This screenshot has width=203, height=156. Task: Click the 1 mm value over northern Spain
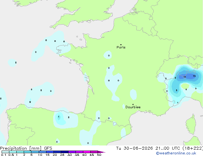pyautogui.click(x=59, y=117)
